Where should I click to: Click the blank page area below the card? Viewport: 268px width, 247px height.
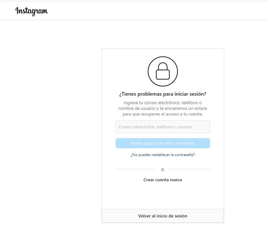pos(163,235)
